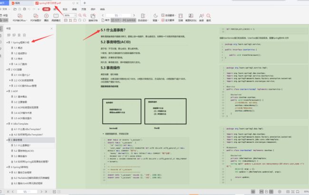
Task: Toggle 连续阅读 continuous reading mode
Action: tap(129, 20)
